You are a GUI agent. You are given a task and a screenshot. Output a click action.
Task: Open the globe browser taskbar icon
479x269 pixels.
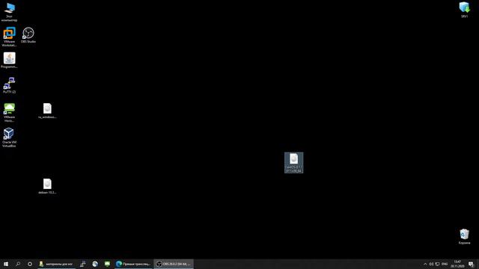point(95,264)
